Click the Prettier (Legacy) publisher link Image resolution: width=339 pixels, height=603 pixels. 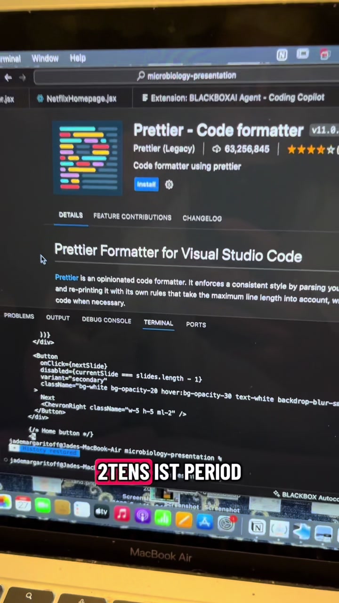(164, 149)
